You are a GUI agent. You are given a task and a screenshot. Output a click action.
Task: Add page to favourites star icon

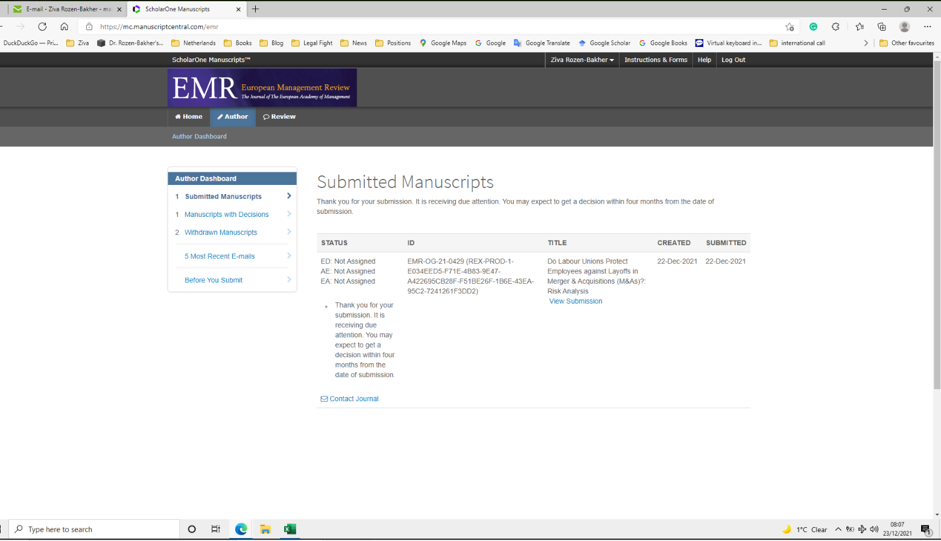[790, 27]
